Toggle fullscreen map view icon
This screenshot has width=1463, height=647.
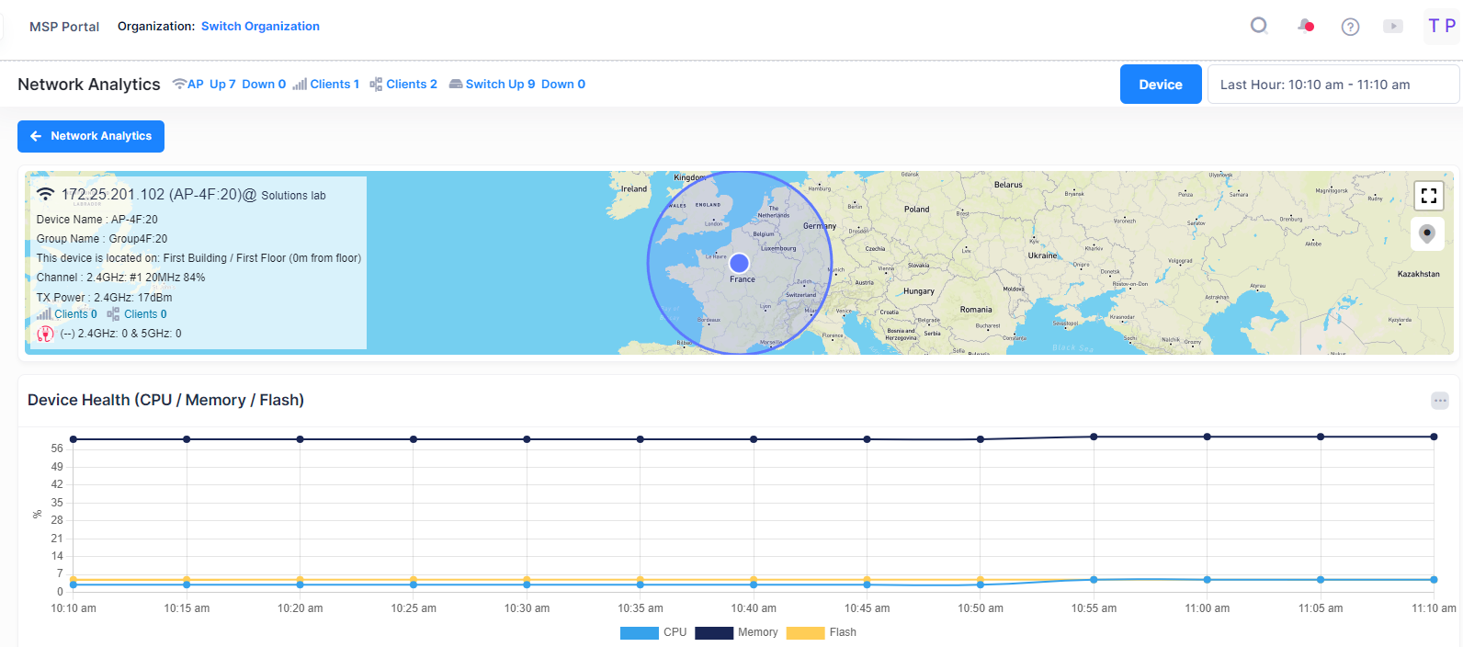[1428, 196]
